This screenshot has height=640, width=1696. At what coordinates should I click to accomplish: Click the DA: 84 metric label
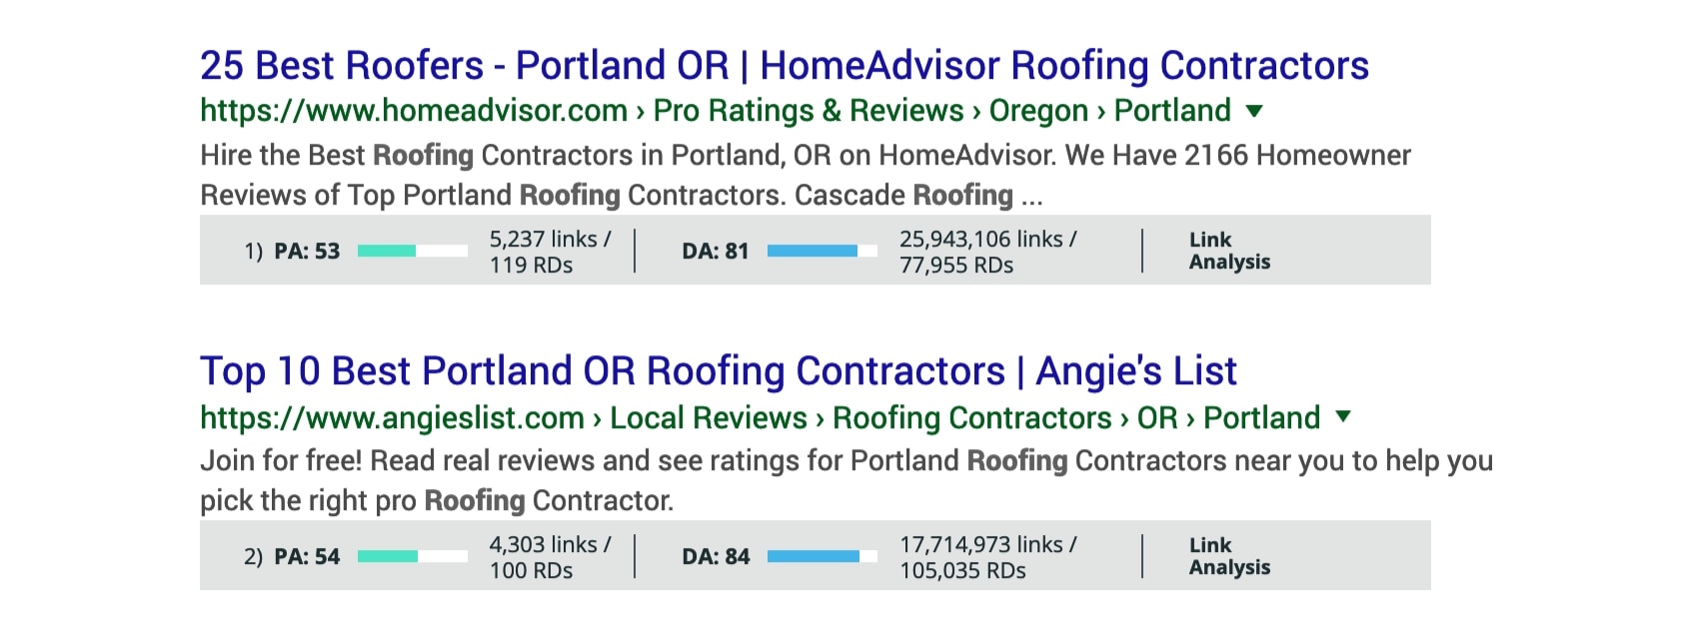[716, 557]
